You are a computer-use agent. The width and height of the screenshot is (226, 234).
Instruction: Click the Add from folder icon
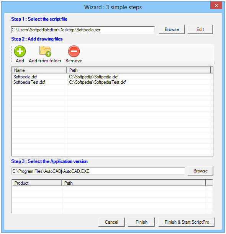[x=45, y=51]
